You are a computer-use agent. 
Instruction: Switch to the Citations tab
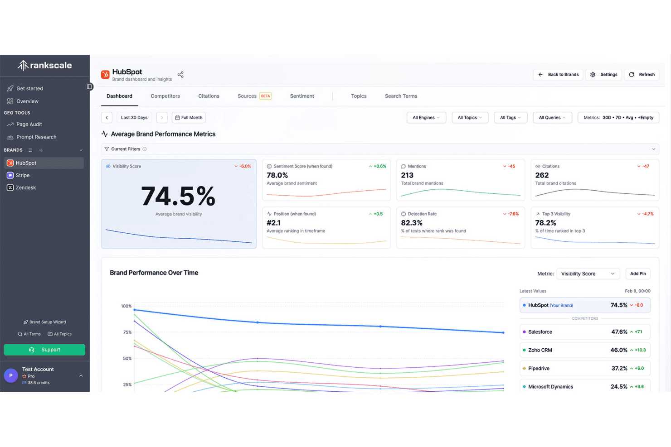click(209, 96)
